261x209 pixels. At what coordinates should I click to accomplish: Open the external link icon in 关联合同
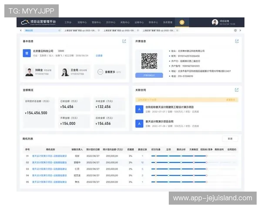[x=237, y=90]
